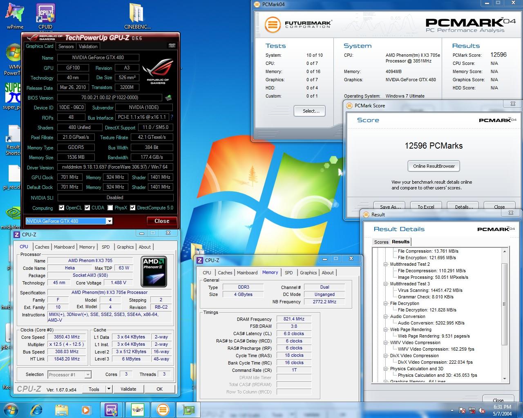The height and width of the screenshot is (418, 523).
Task: Open the GPU selection dropdown in GPU-Z
Action: tap(109, 221)
